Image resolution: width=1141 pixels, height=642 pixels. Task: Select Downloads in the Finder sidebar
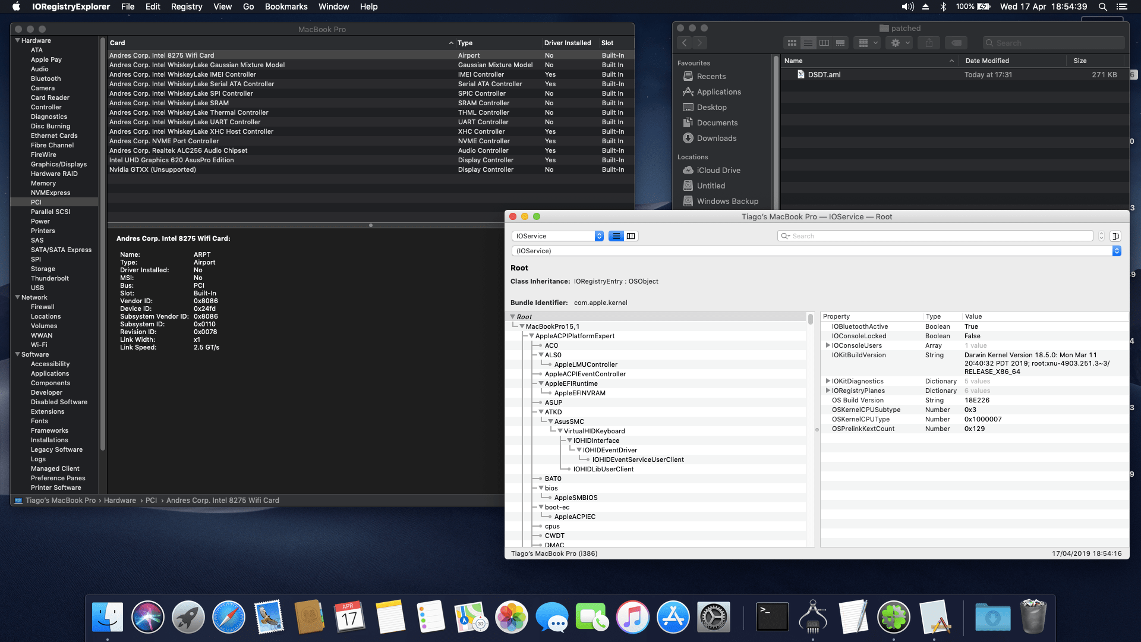(716, 138)
